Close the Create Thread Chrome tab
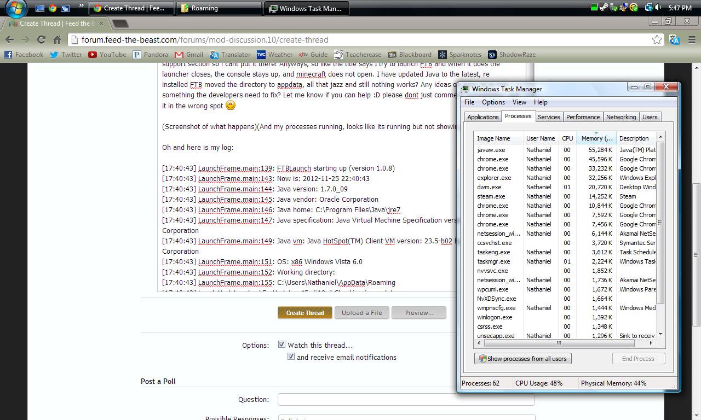The width and height of the screenshot is (701, 420). 101,24
